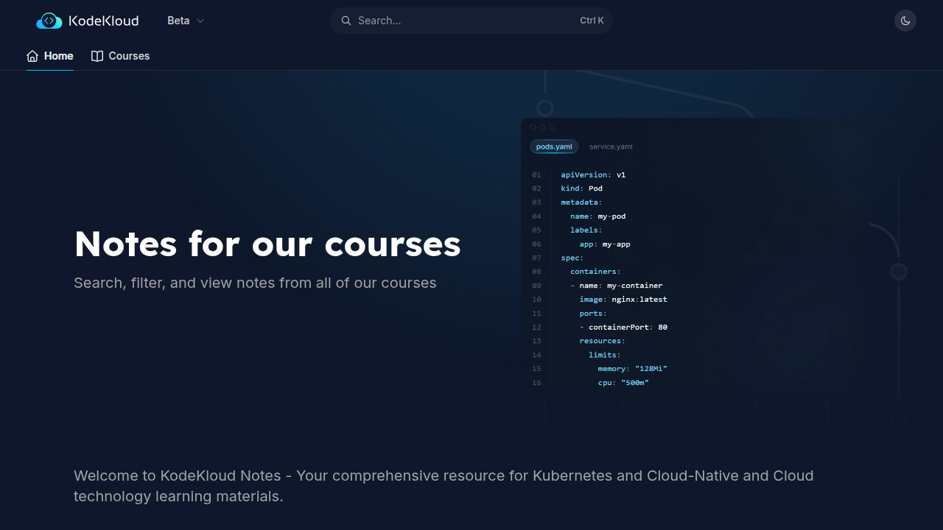Click the KodeKloud brand name text
This screenshot has height=530, width=943.
(103, 21)
